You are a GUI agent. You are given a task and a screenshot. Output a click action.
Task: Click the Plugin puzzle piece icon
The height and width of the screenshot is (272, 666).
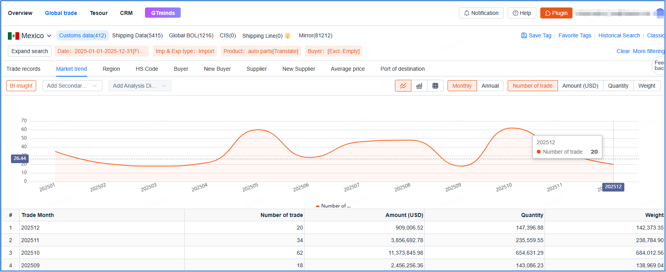click(x=548, y=13)
